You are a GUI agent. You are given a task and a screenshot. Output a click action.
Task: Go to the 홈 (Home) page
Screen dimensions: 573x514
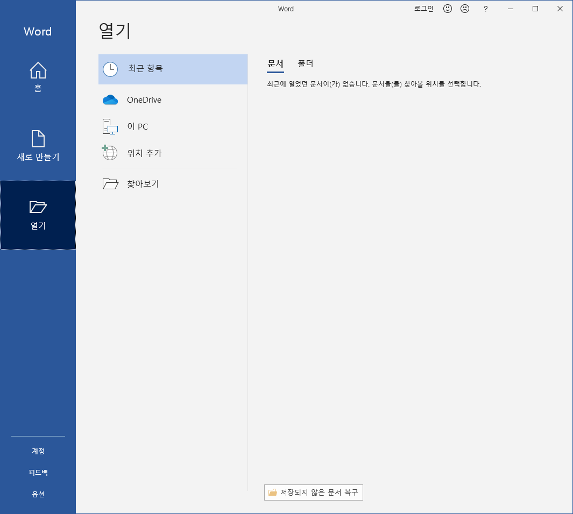tap(38, 77)
